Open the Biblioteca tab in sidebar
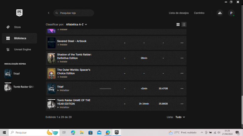This screenshot has height=136, width=243. (x=19, y=38)
